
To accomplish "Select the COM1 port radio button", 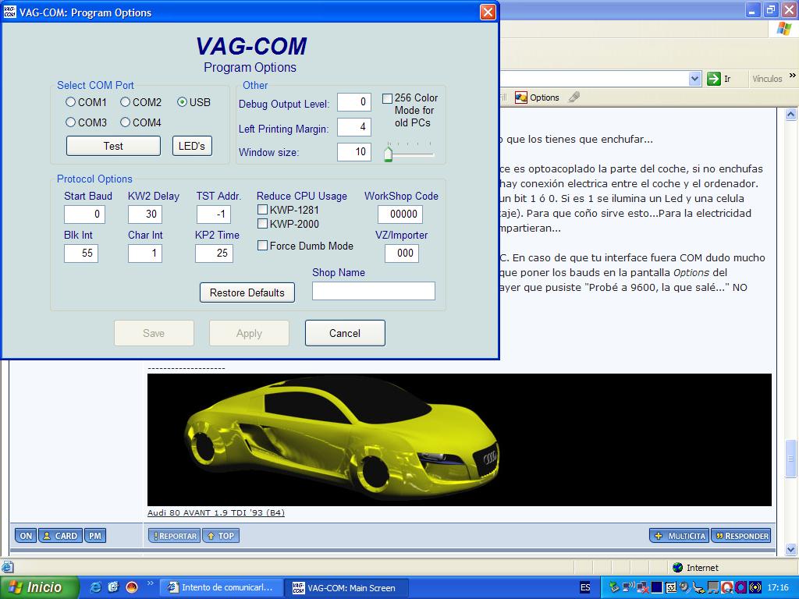I will [x=70, y=102].
